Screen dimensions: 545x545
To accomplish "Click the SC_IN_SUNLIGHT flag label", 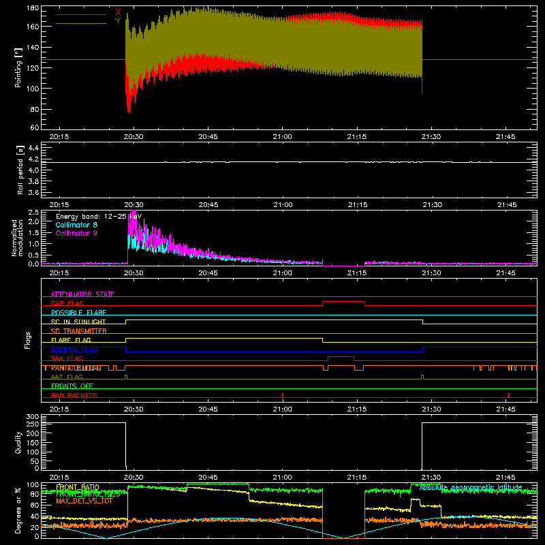I will pos(78,322).
